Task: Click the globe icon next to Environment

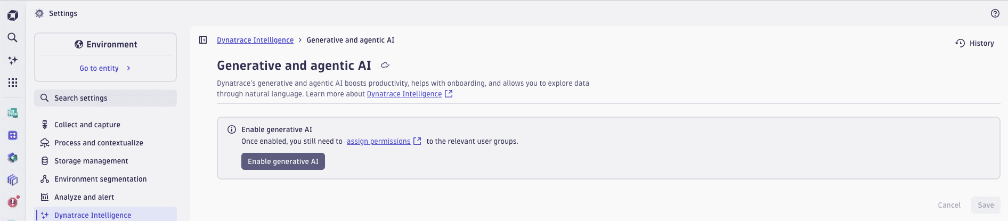Action: [79, 44]
